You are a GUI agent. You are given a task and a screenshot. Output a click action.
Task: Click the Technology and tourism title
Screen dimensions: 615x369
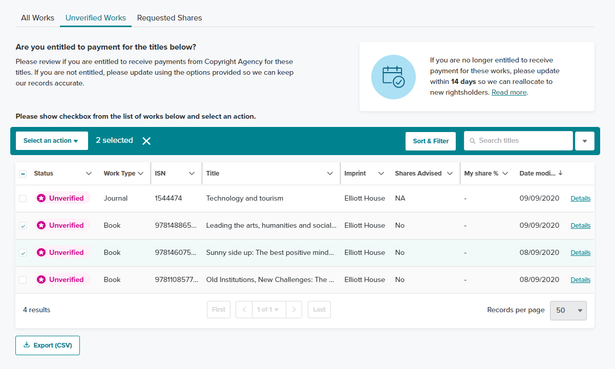click(x=245, y=198)
